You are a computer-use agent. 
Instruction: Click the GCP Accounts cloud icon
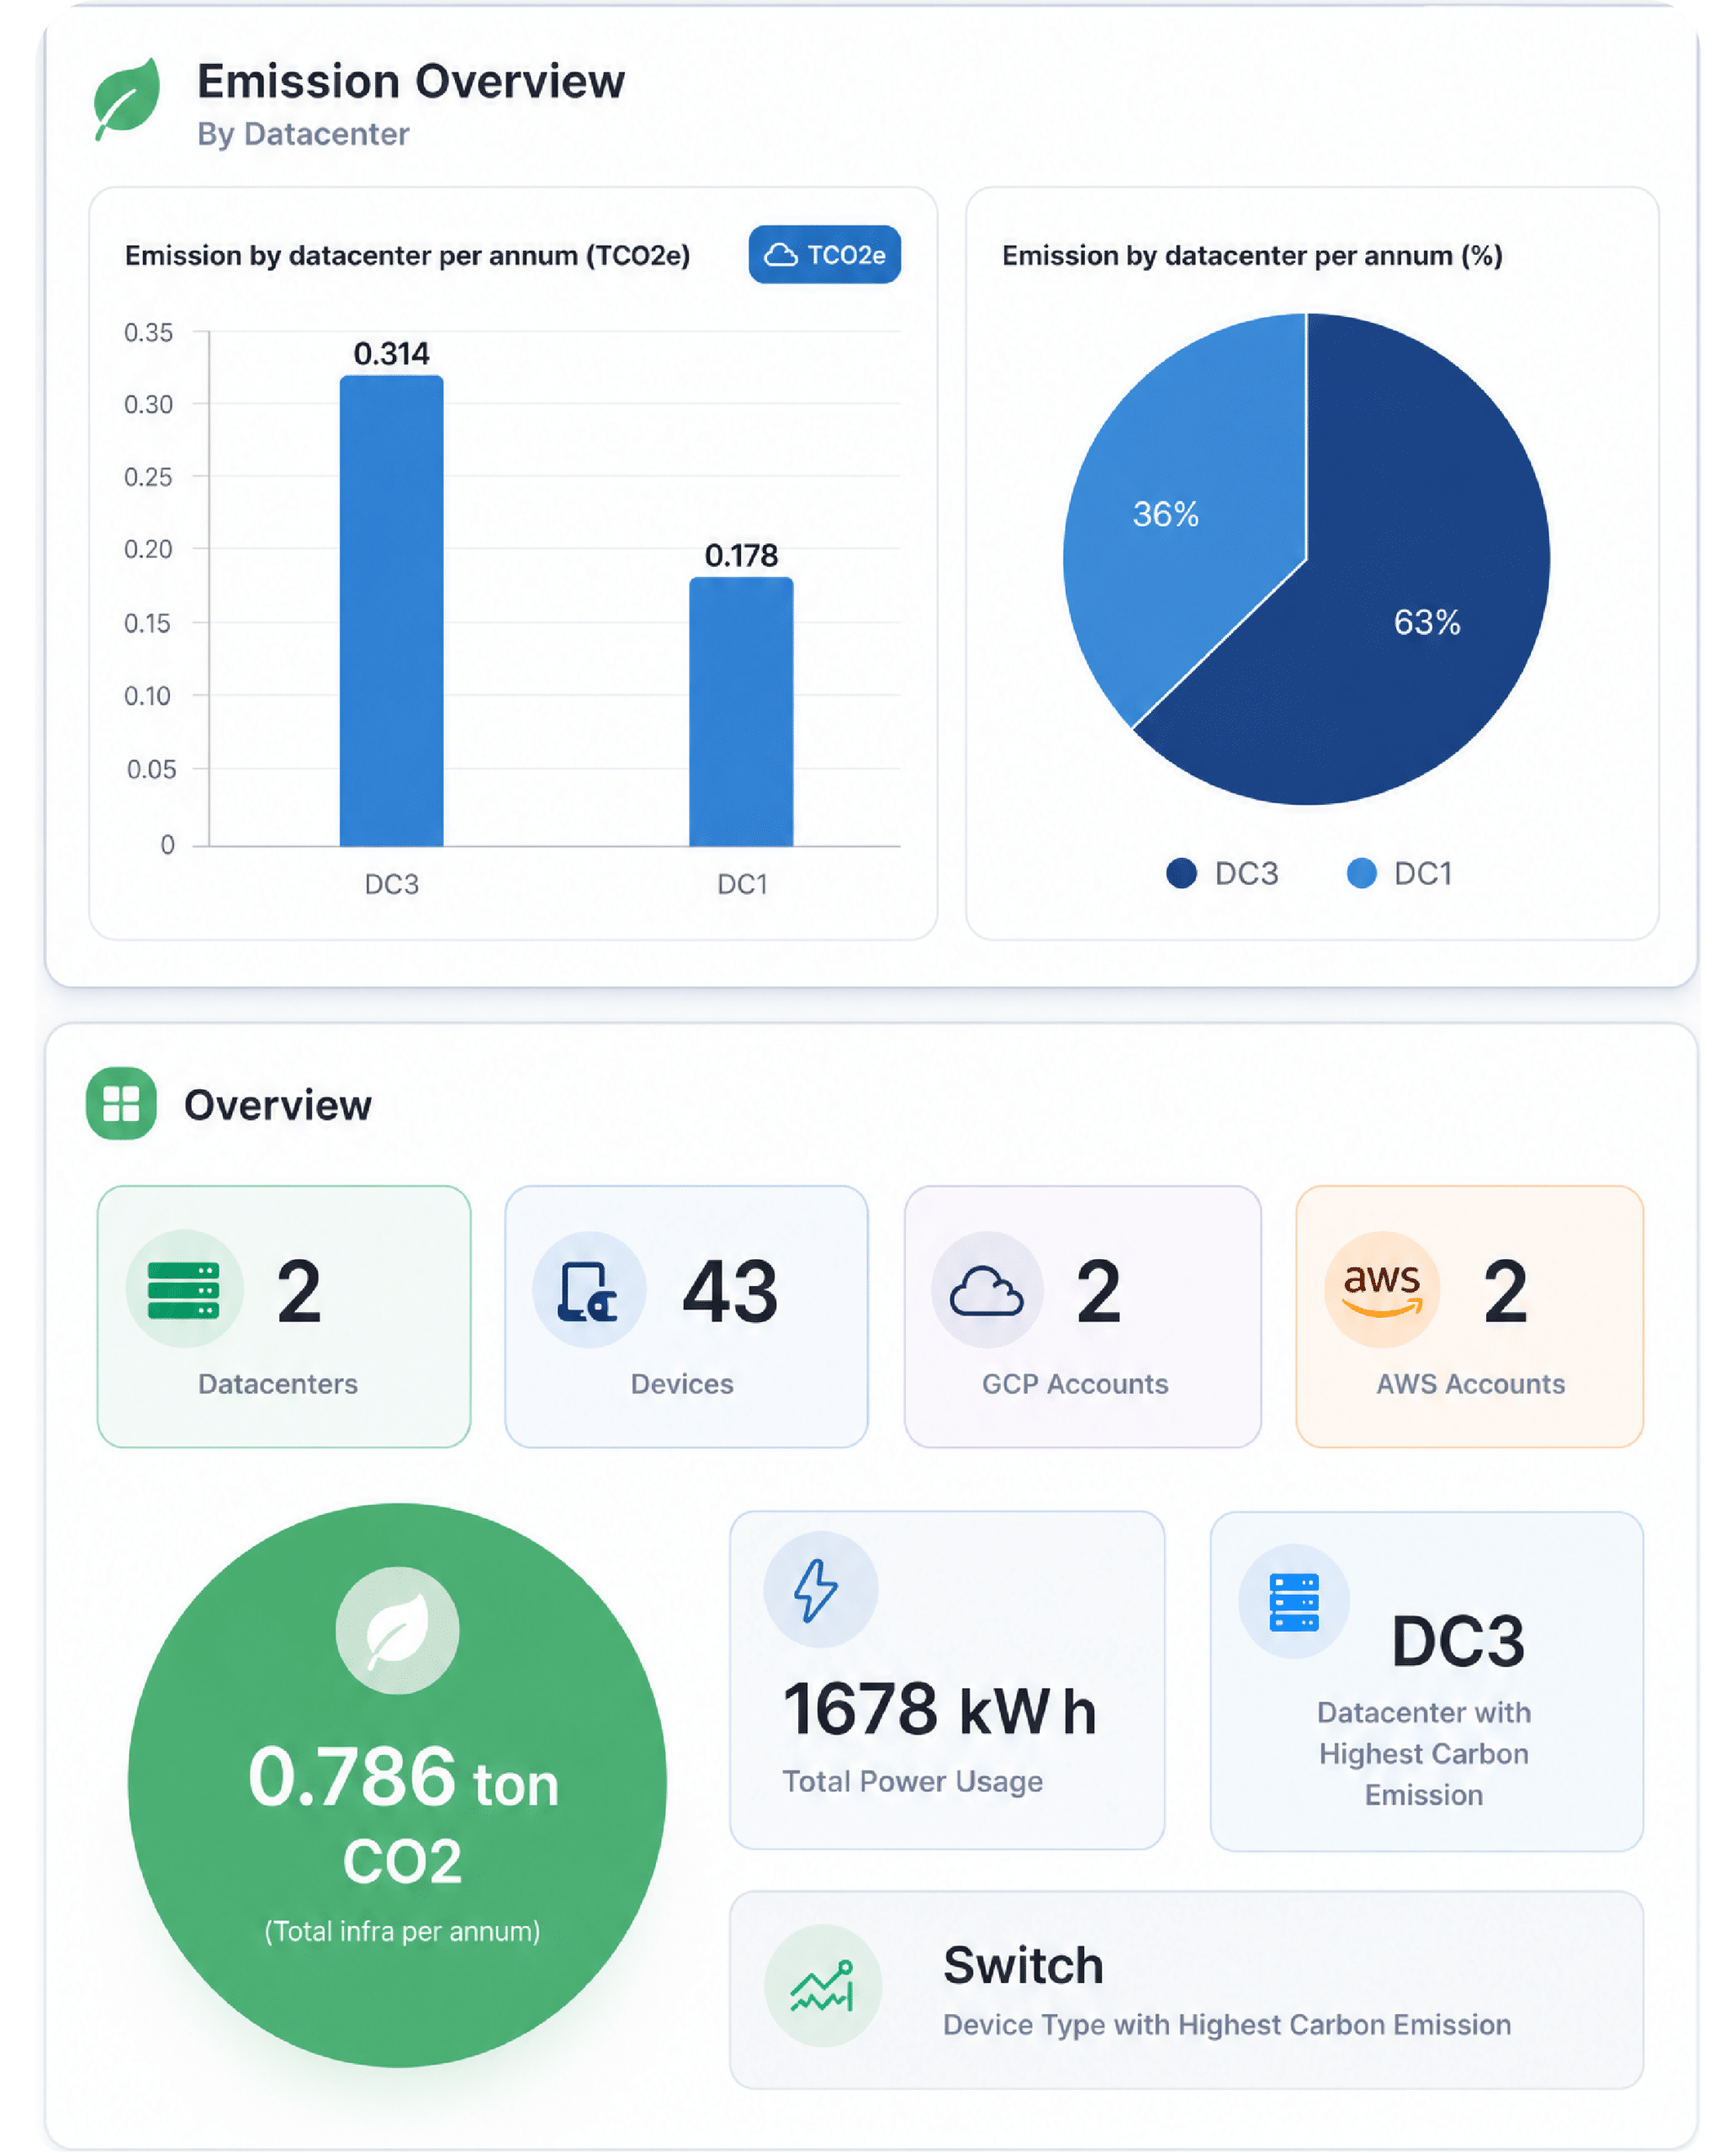(x=986, y=1290)
